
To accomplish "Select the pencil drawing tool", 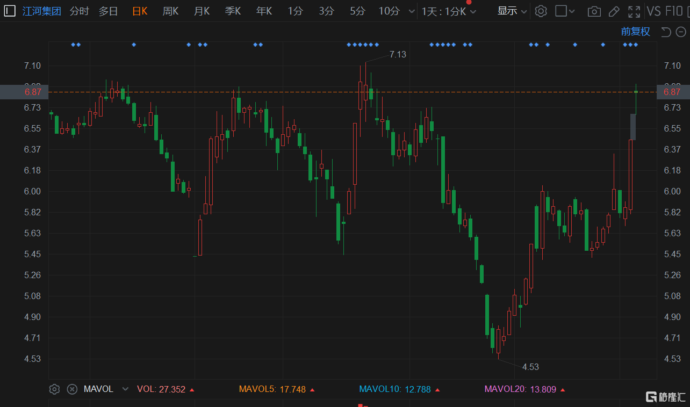I will [x=614, y=11].
